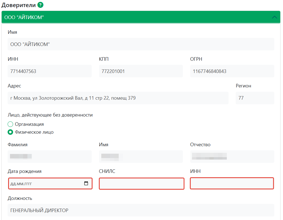Click the дд.мм.гггг date of birth input
The image size is (283, 220).
(x=44, y=184)
